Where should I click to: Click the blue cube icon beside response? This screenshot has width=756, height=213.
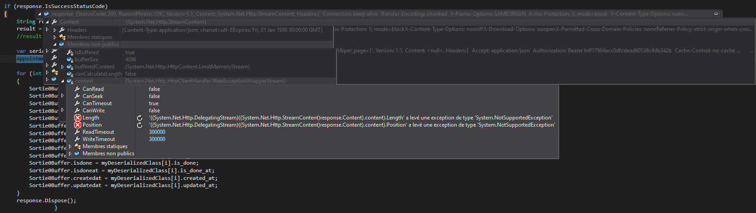pos(46,14)
